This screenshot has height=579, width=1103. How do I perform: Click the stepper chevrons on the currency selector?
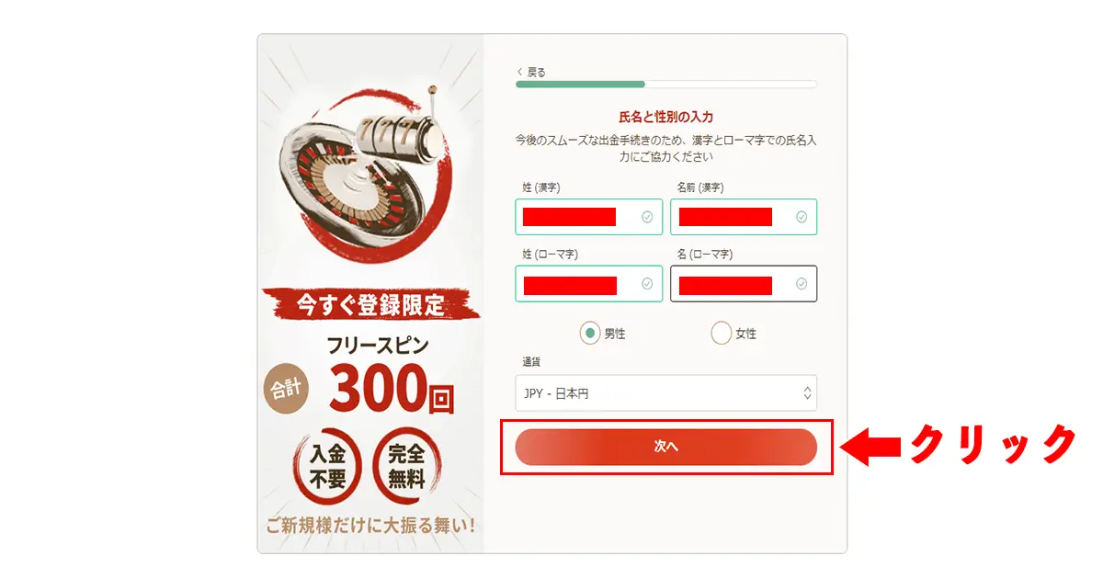coord(806,392)
